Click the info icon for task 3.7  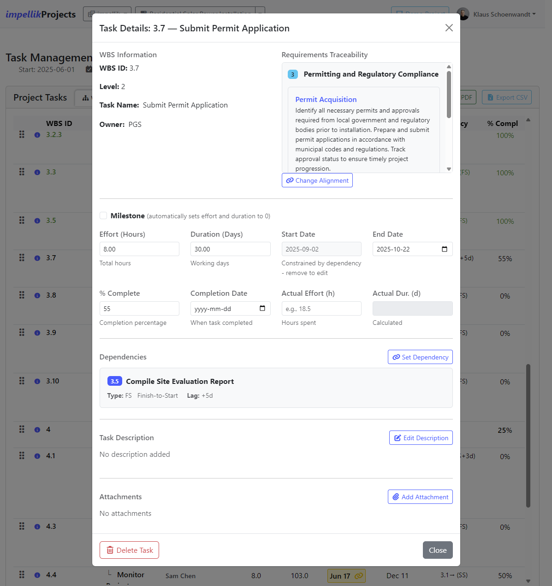click(37, 258)
